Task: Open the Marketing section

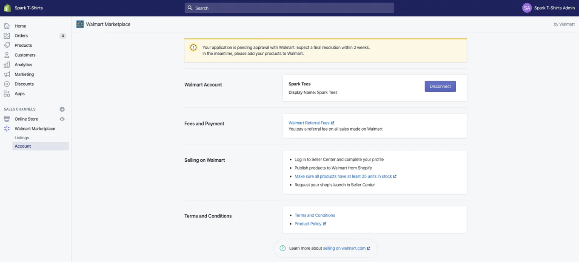Action: 24,74
